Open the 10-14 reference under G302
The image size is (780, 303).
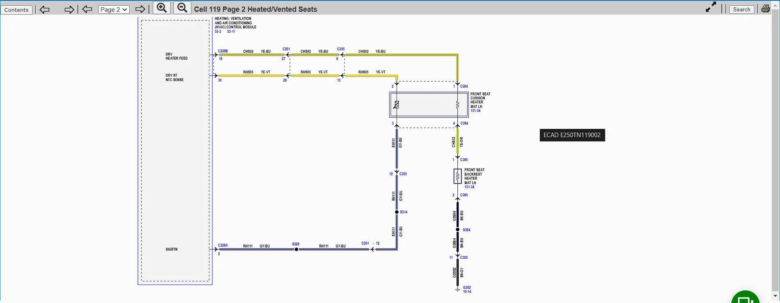tap(467, 292)
